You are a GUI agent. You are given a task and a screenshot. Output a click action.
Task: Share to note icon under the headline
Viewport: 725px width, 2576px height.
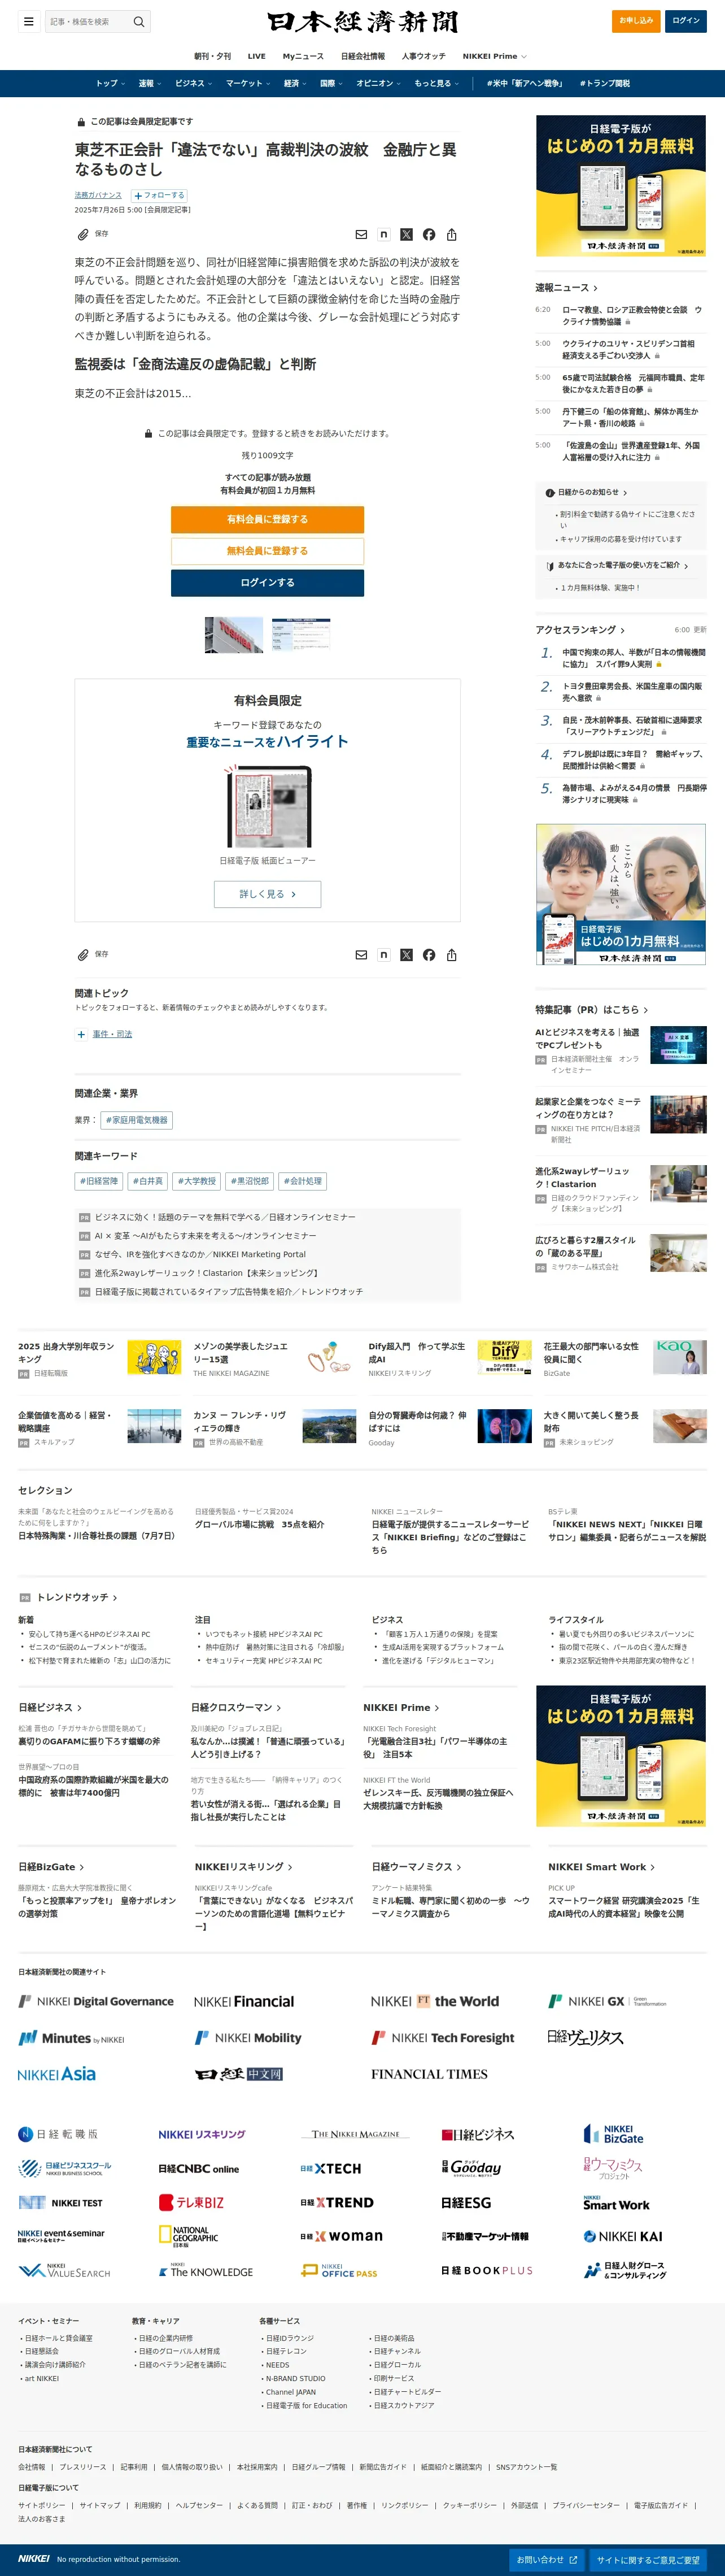[x=383, y=234]
